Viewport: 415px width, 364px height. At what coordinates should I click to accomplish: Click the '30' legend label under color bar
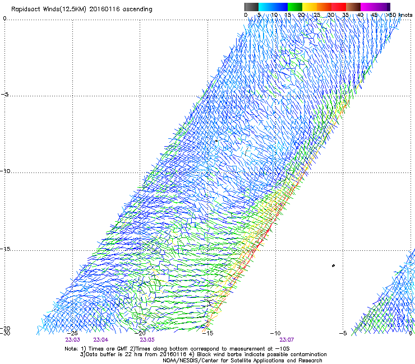[x=331, y=15]
